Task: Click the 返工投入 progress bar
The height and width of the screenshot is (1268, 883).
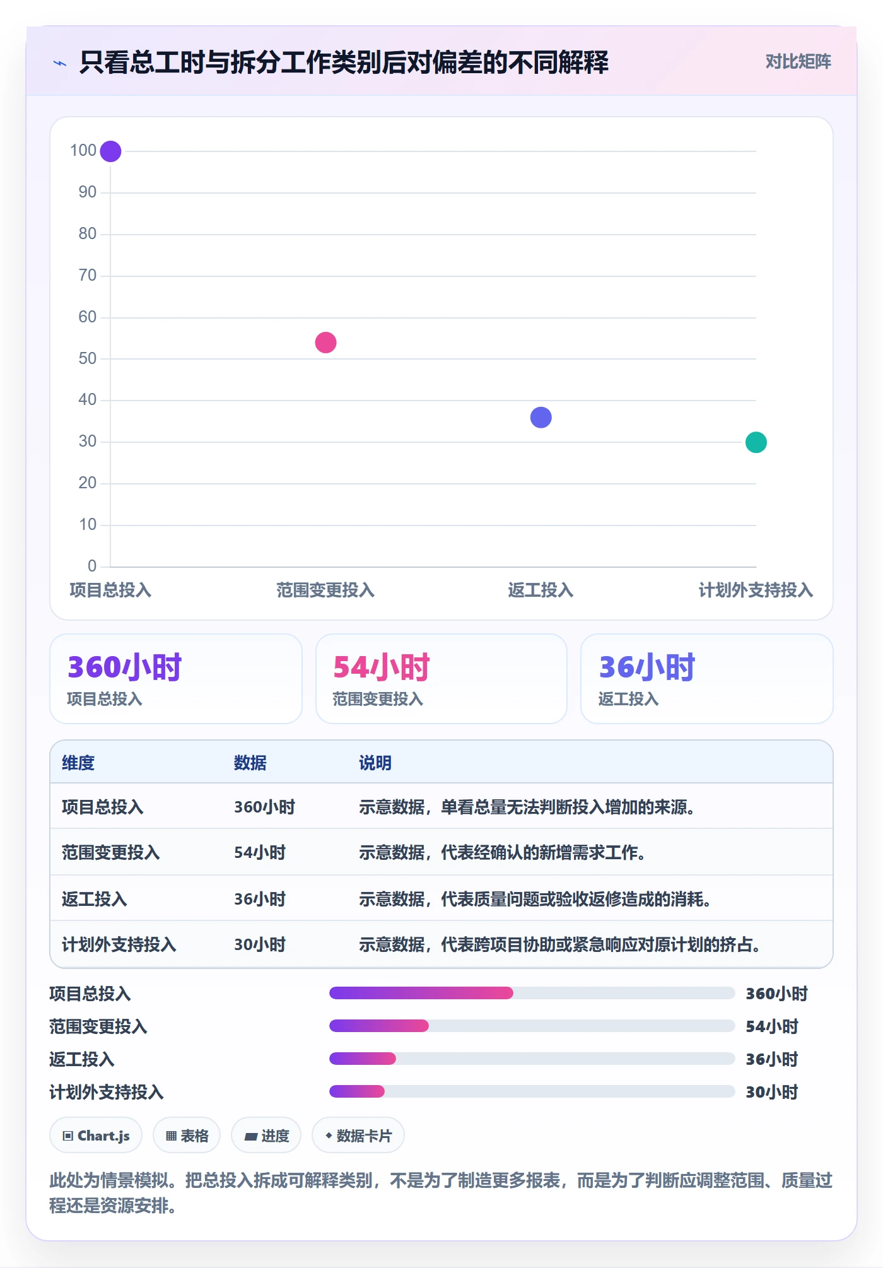Action: [532, 1059]
